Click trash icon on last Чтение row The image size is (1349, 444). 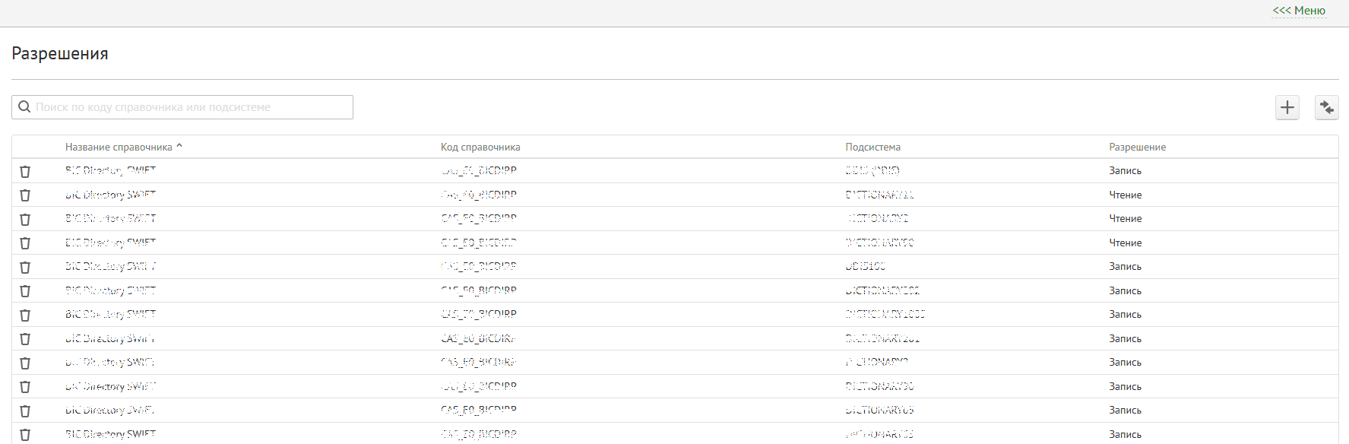click(25, 243)
